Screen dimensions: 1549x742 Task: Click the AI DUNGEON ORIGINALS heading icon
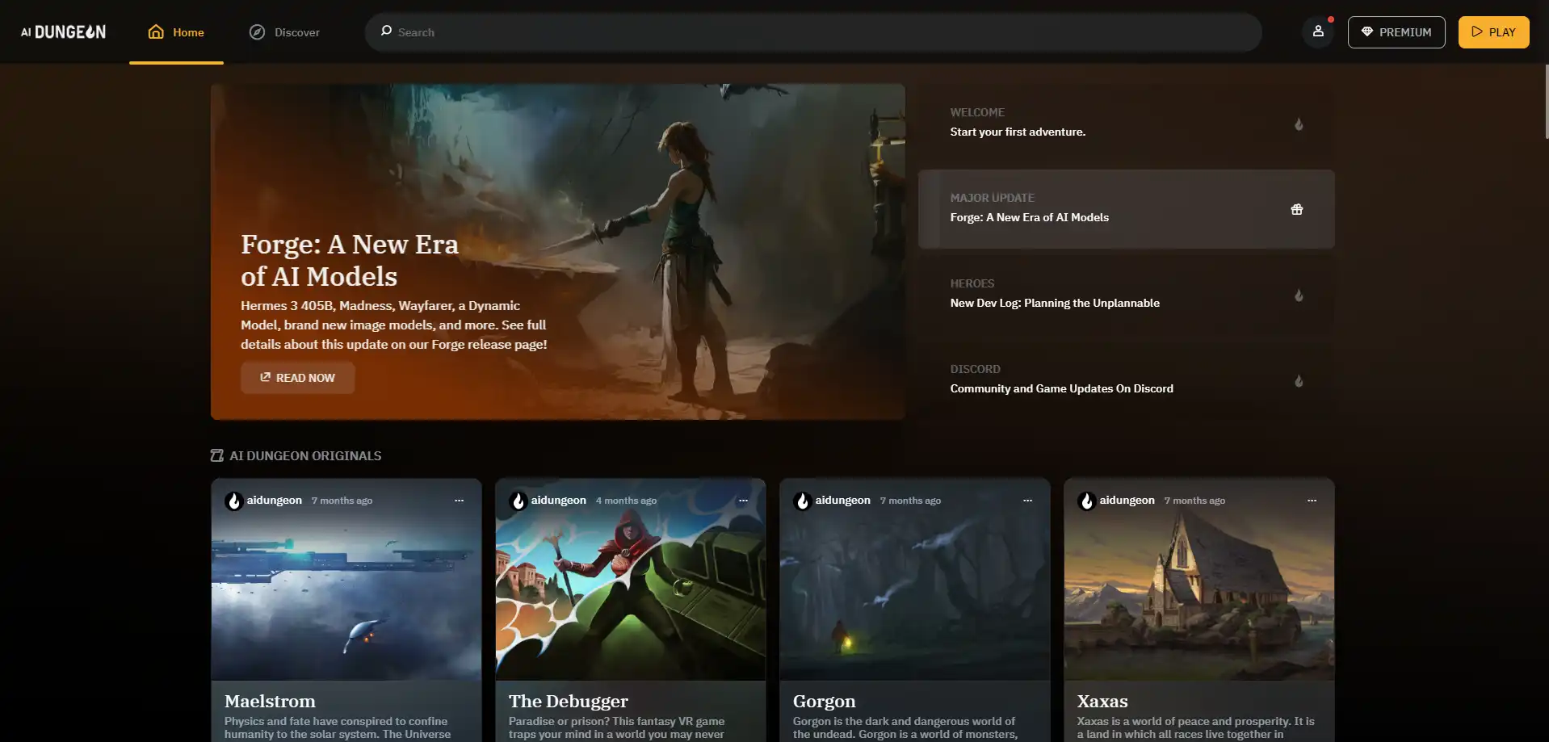(x=216, y=455)
